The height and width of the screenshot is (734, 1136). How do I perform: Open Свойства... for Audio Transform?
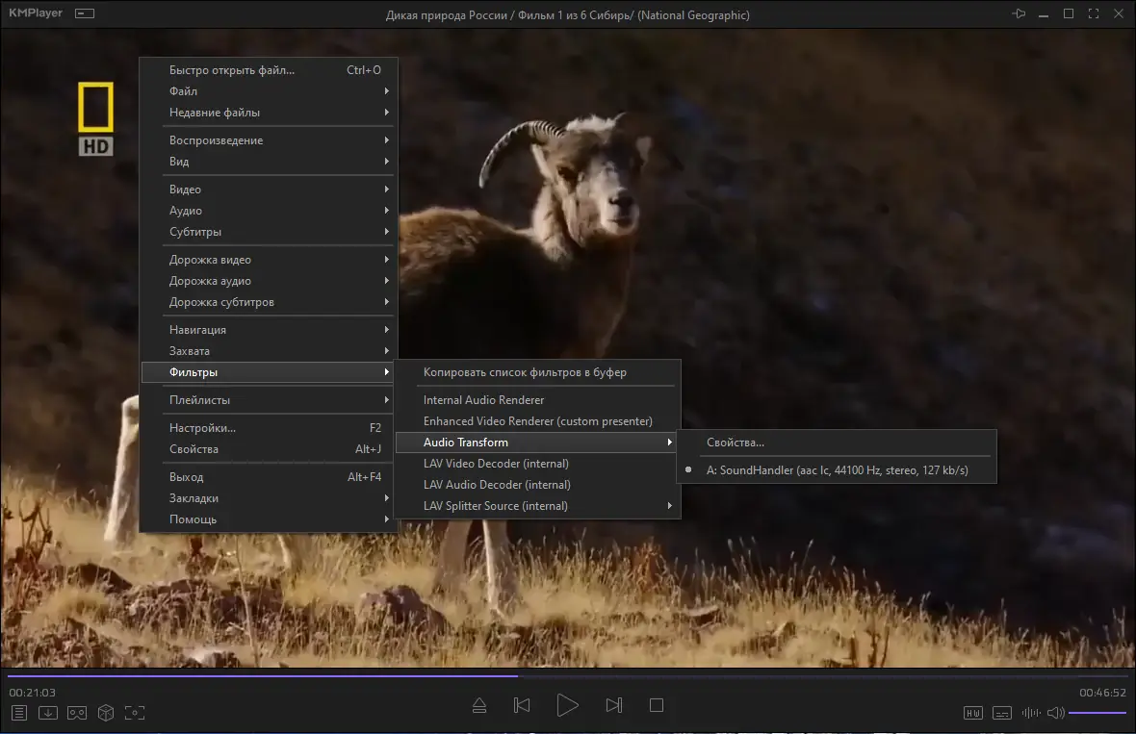tap(736, 443)
